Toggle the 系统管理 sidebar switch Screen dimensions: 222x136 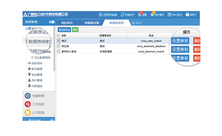coord(51,22)
